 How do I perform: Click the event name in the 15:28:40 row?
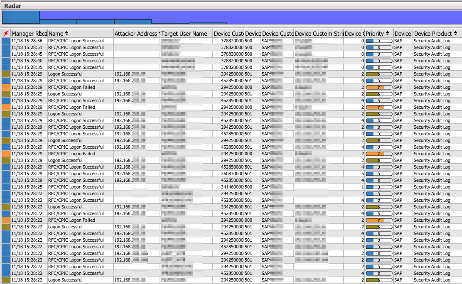coord(76,61)
